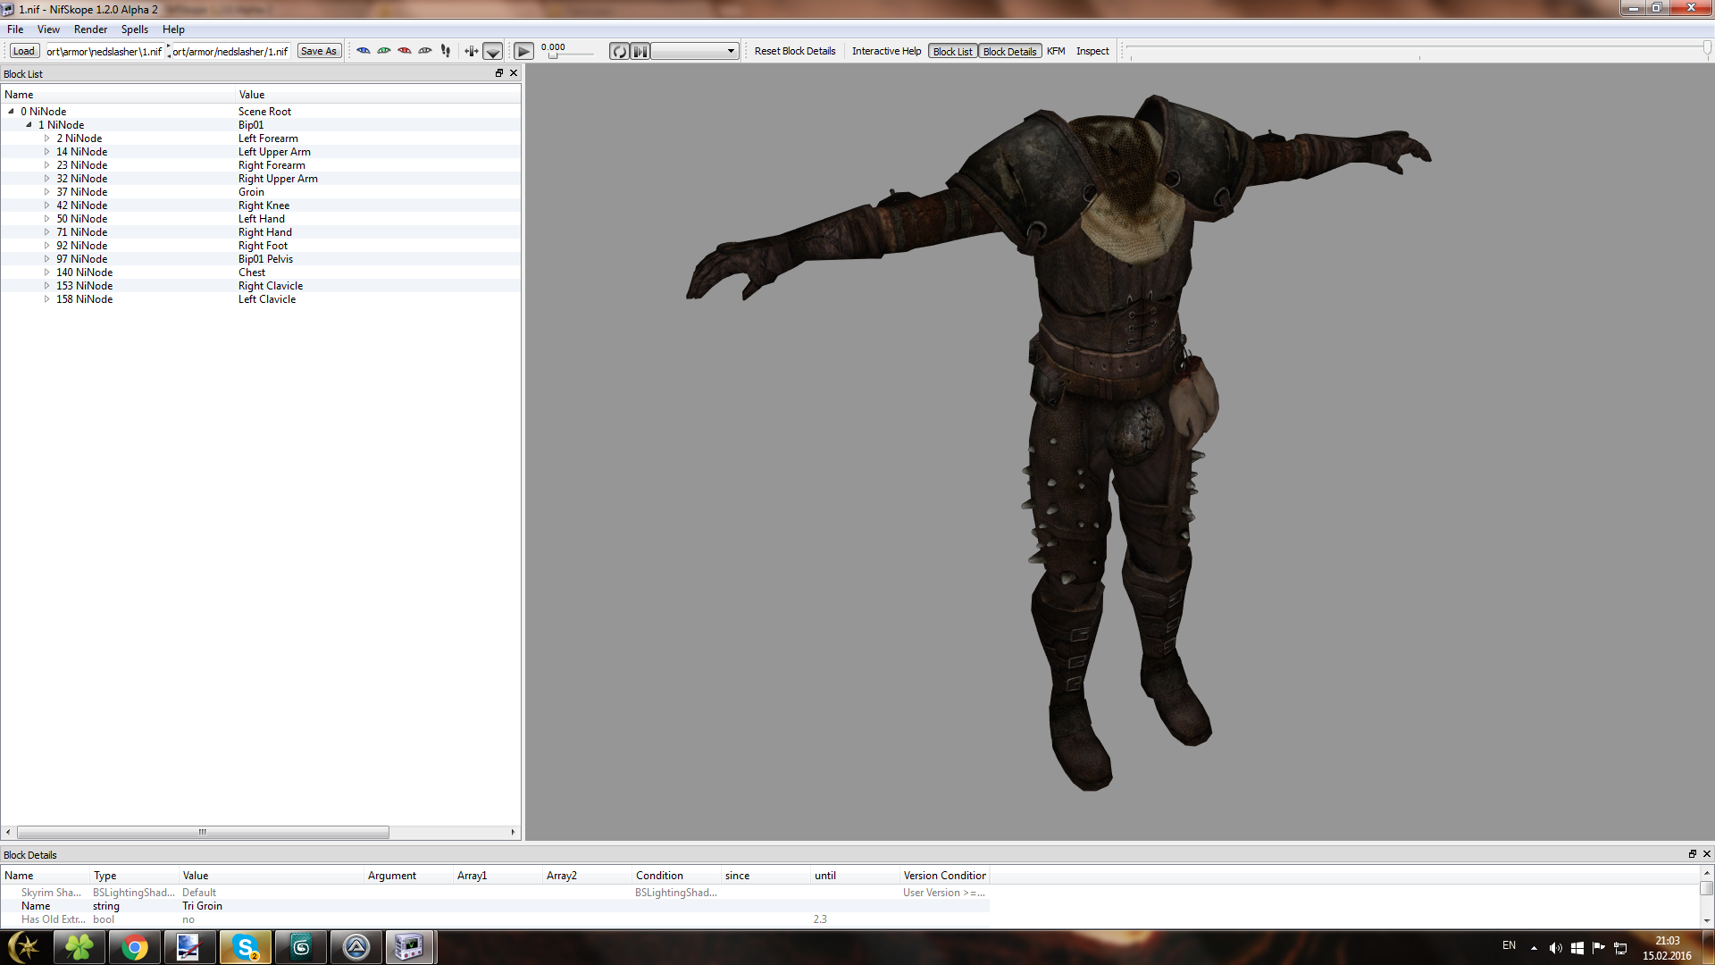Expand 2 NiNode Left Forearm
1715x965 pixels.
tap(46, 138)
